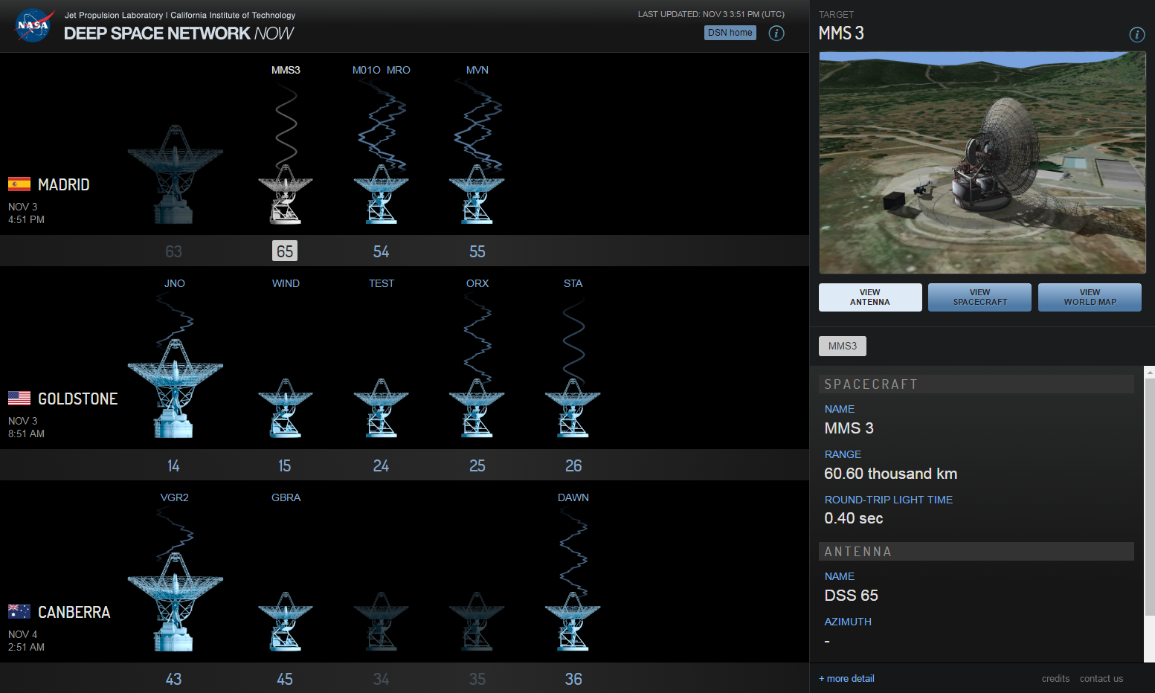Click the CANBERRA station name
Viewport: 1155px width, 693px height.
pos(74,612)
